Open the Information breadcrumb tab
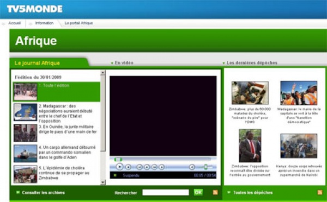Viewport: 327px width, 202px height. (44, 23)
